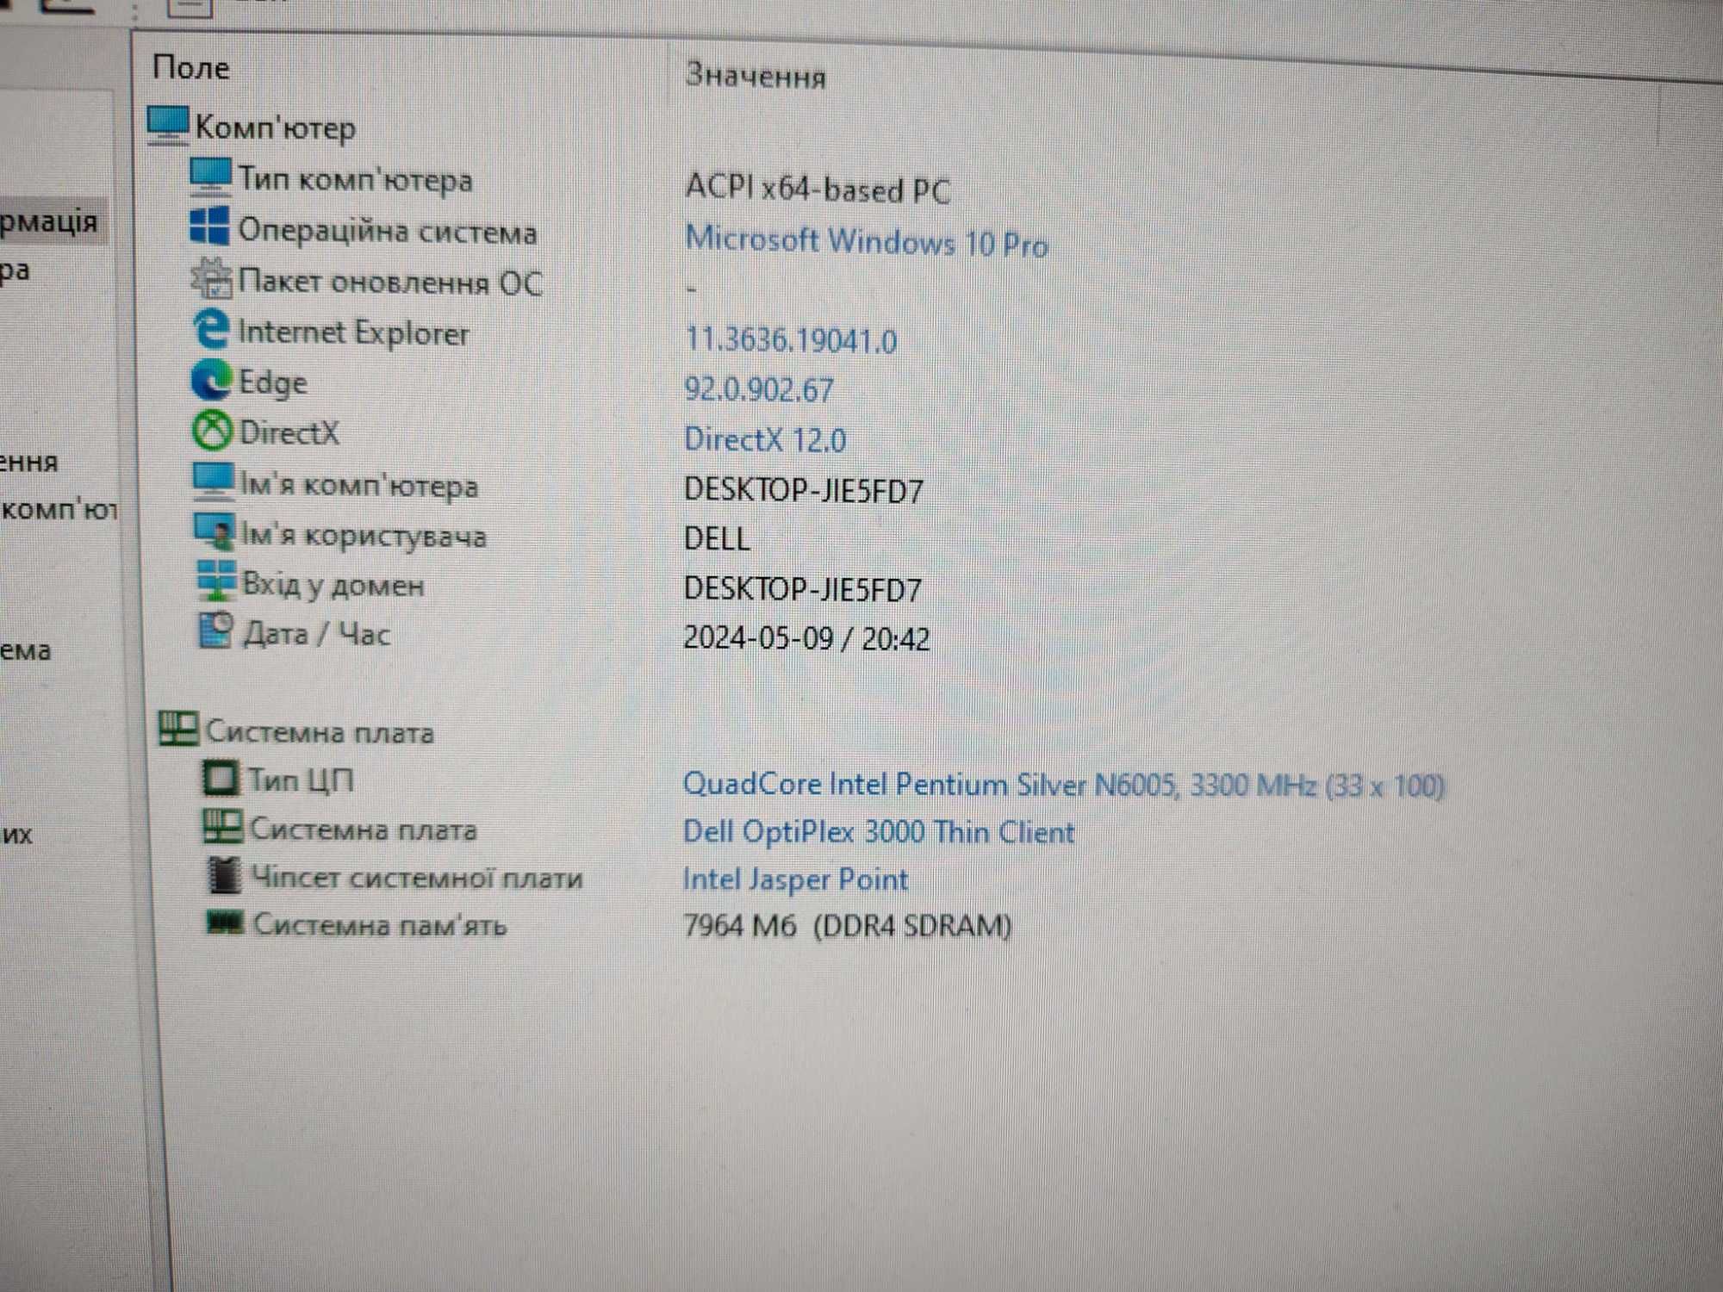Open the Dell OptiPlex 3000 Thin Client link
Screen dimensions: 1723x1292
pos(879,831)
